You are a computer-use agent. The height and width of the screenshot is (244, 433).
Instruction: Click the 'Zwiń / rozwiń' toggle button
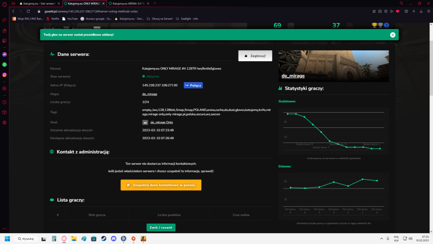[x=161, y=228]
